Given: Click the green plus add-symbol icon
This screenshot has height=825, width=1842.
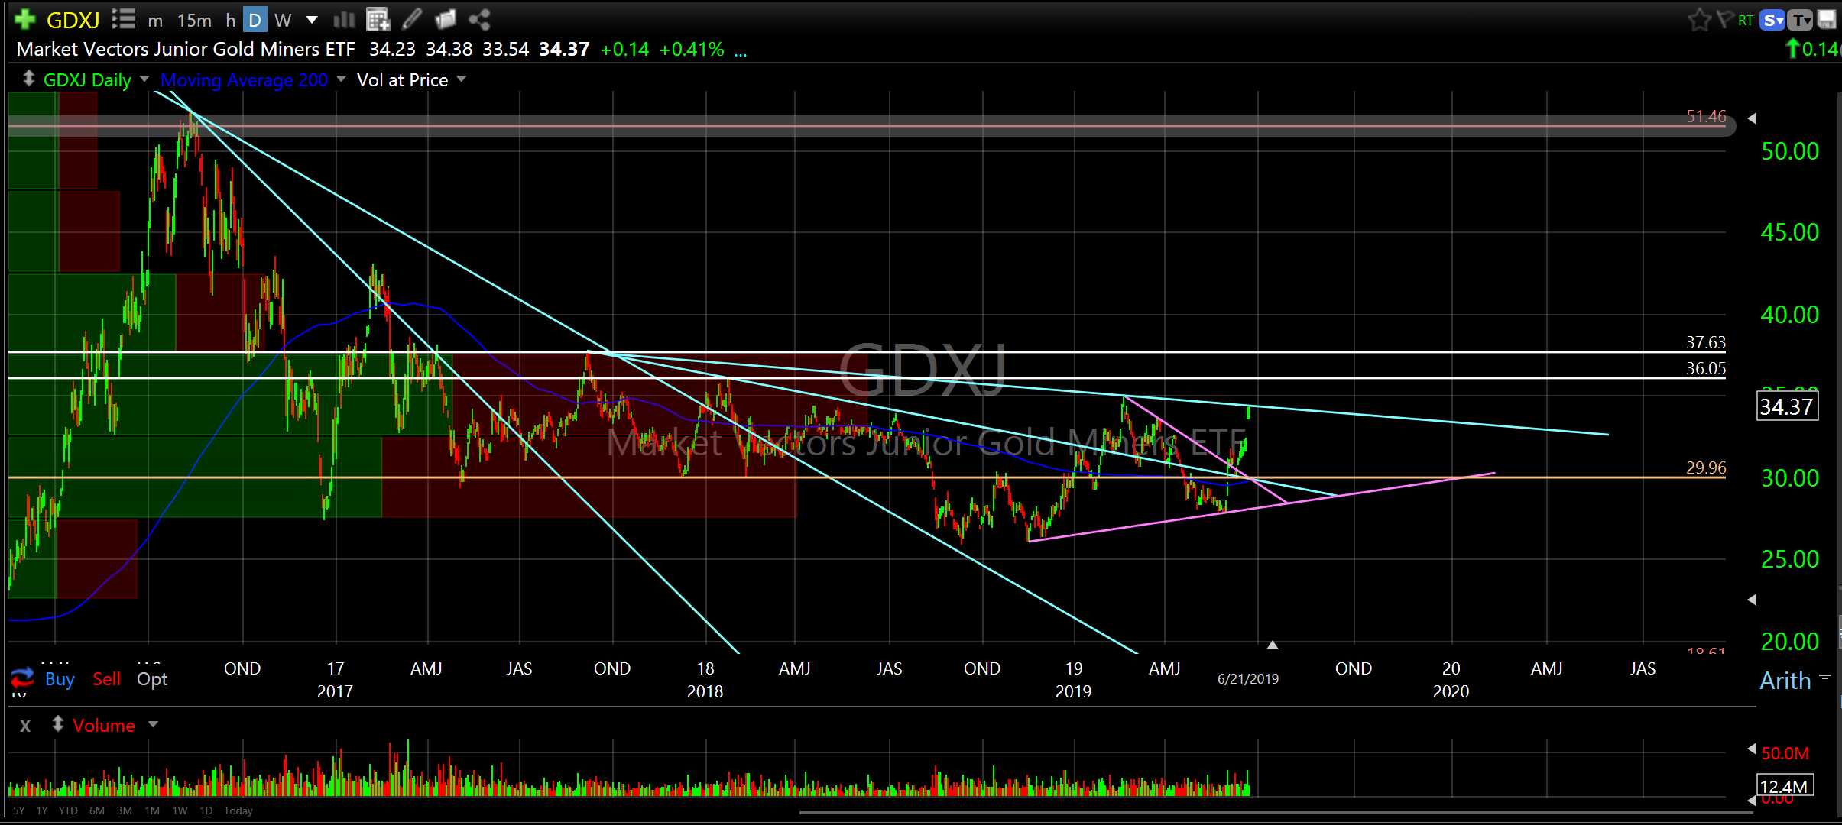Looking at the screenshot, I should point(25,19).
